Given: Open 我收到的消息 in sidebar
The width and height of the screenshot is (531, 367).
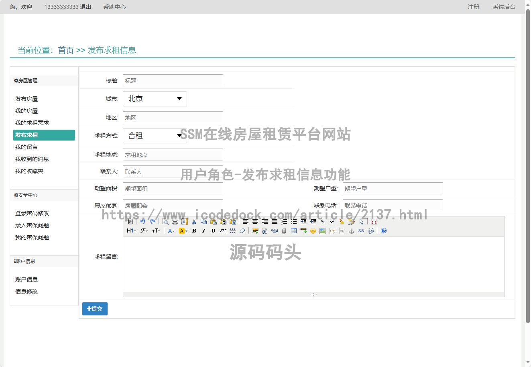Looking at the screenshot, I should coord(32,159).
